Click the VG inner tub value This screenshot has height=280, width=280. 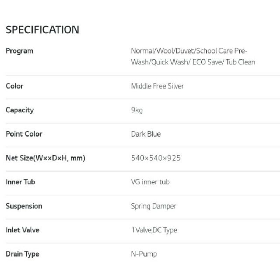point(150,182)
